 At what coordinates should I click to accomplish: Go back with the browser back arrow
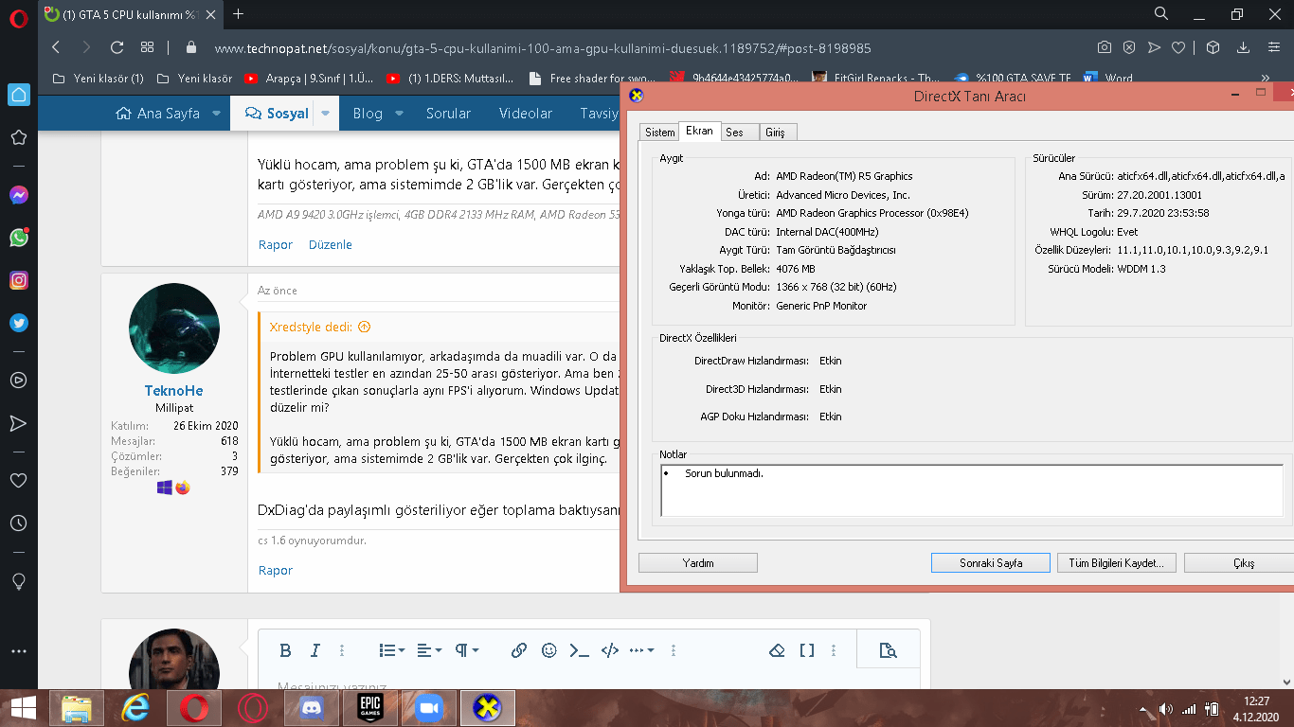(56, 47)
